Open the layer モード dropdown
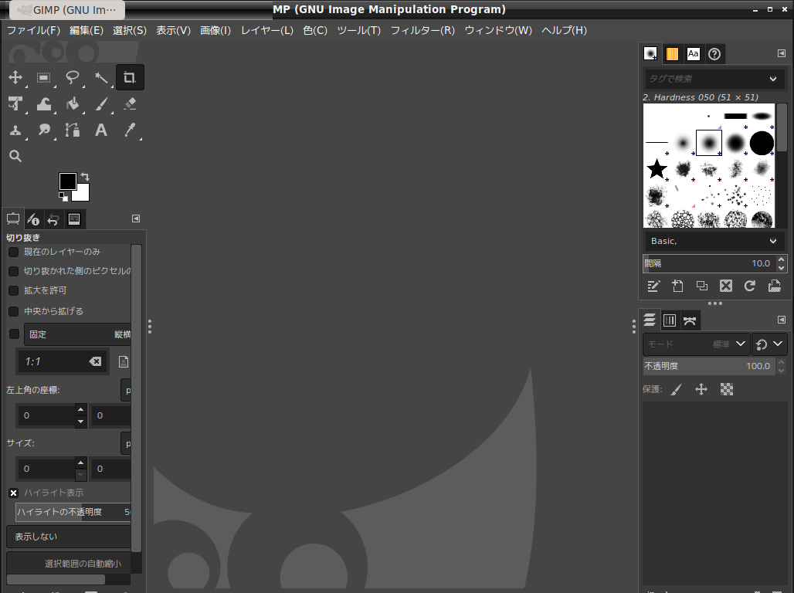The height and width of the screenshot is (593, 794). click(x=696, y=344)
